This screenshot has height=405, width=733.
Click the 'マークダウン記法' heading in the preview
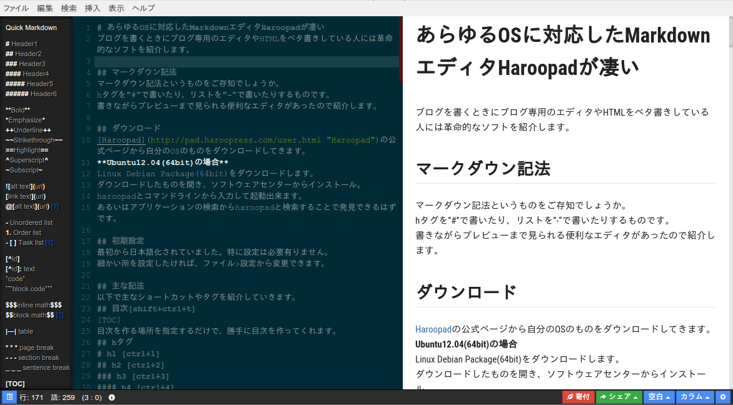click(x=482, y=168)
